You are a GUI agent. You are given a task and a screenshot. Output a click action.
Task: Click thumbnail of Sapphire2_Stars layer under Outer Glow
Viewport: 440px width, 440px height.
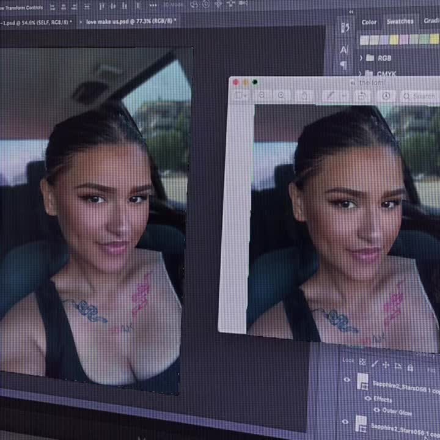click(361, 424)
